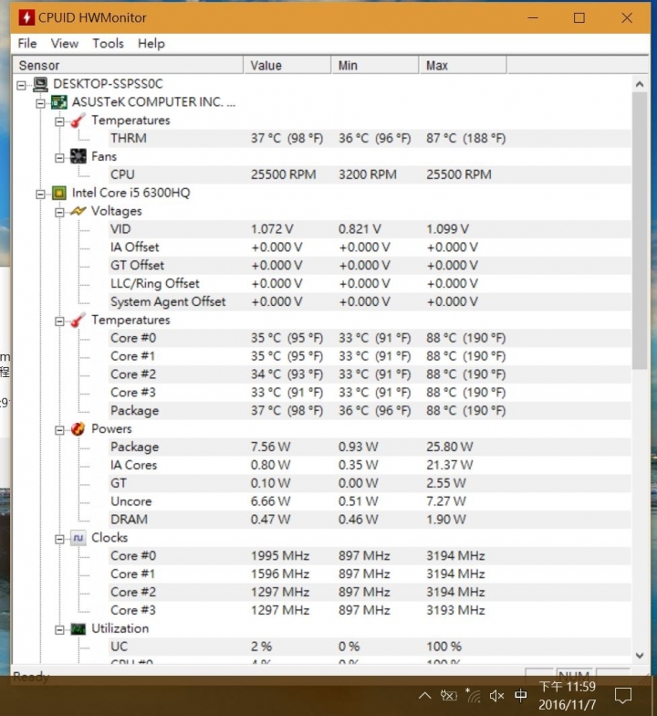Select the CPU fan row
Screen dimensions: 657x716
[x=370, y=174]
